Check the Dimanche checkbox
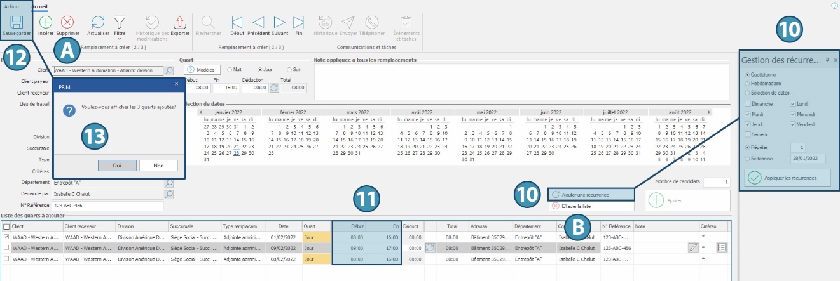The width and height of the screenshot is (840, 281). [748, 103]
